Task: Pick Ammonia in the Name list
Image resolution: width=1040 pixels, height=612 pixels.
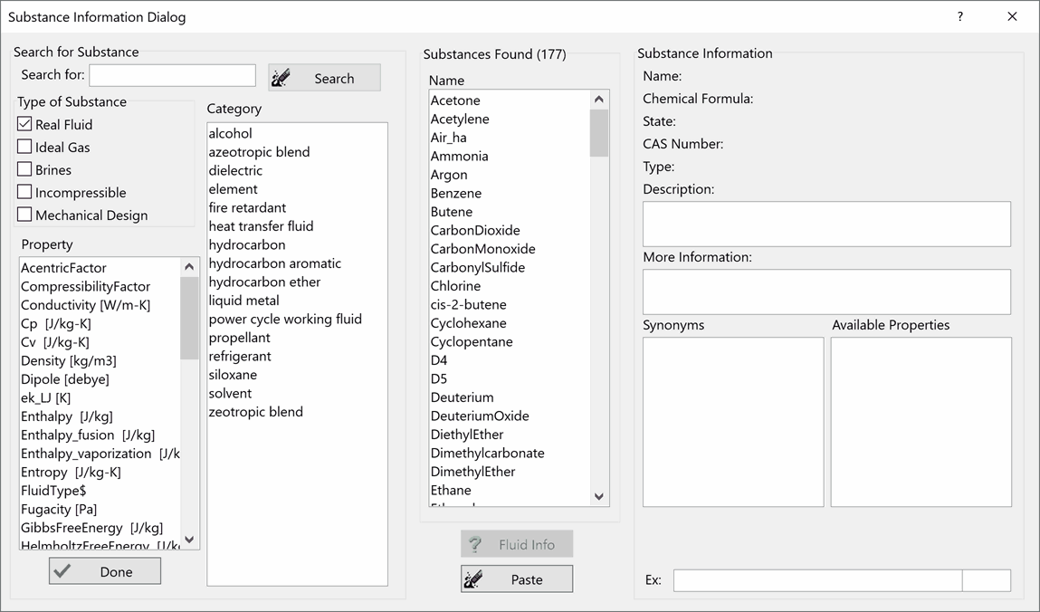Action: (459, 156)
